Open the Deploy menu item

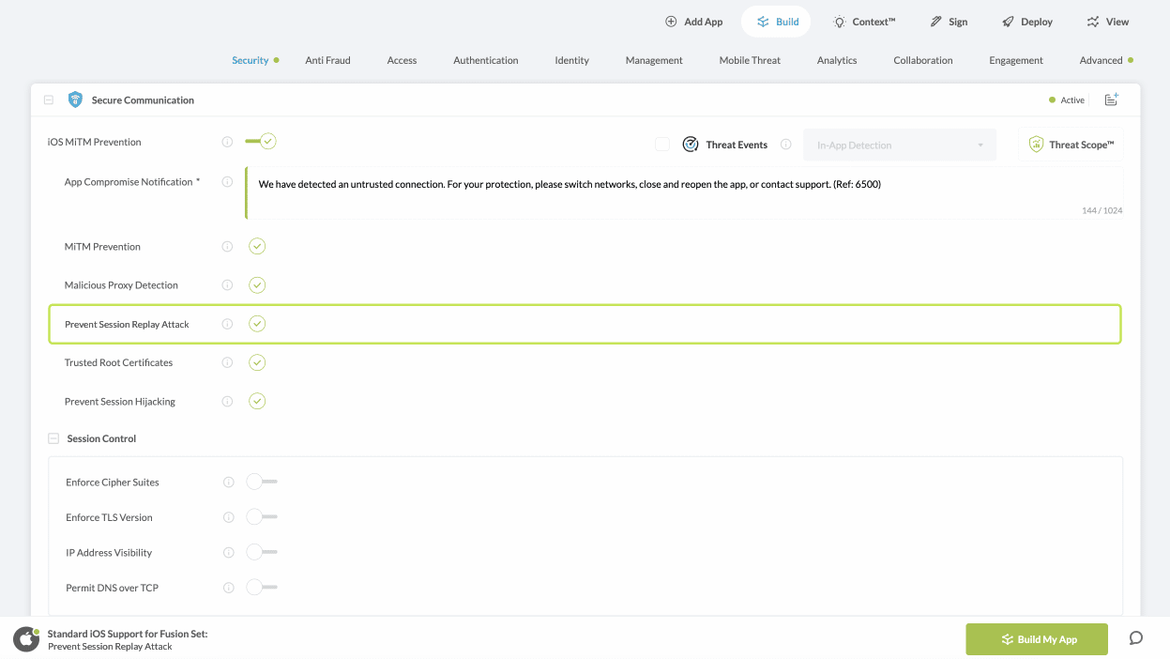[1026, 22]
